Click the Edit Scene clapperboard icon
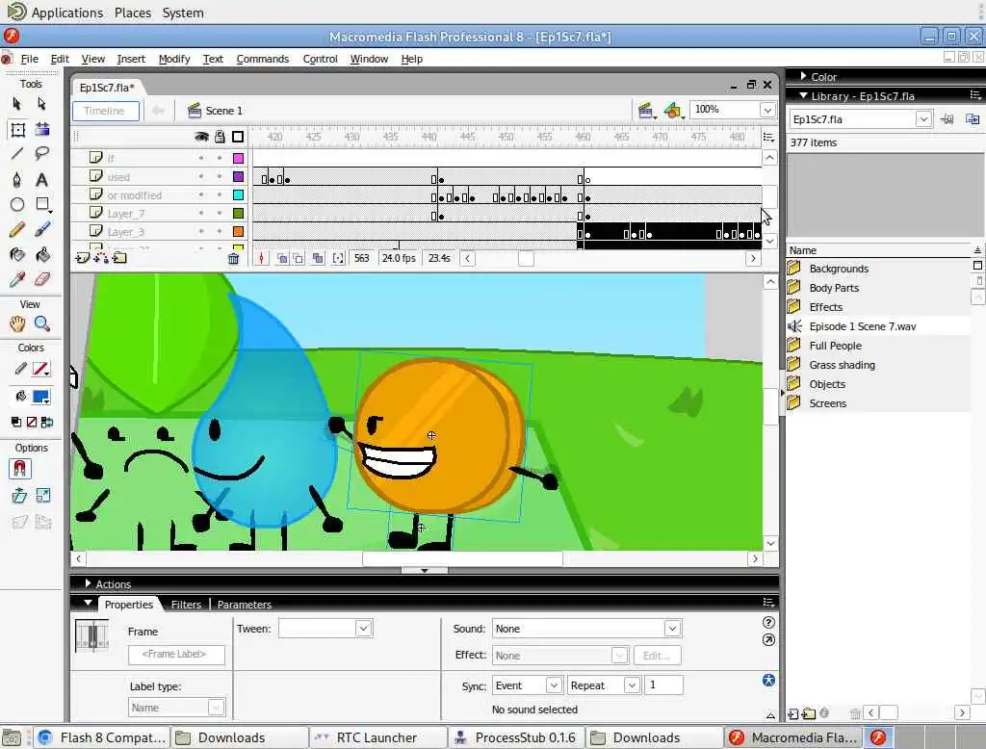 point(646,111)
